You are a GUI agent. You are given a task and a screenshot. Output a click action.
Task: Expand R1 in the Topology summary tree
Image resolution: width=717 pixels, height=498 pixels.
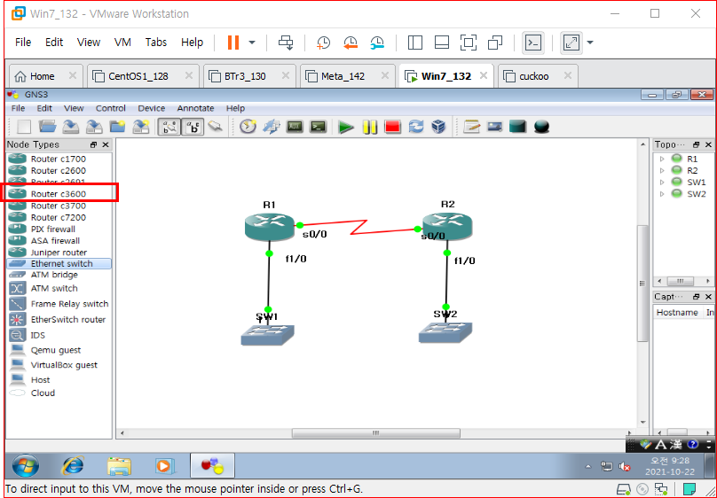pyautogui.click(x=661, y=159)
